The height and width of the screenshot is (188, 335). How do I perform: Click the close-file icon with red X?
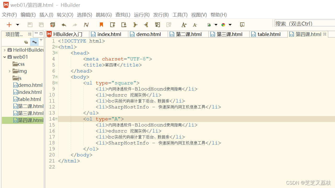(53, 25)
